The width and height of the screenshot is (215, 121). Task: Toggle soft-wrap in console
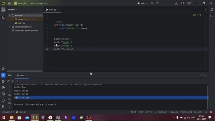[9, 95]
